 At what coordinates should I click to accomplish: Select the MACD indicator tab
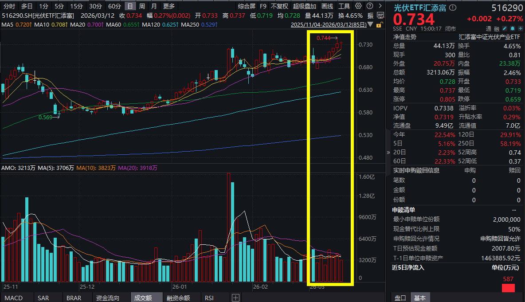[13, 298]
